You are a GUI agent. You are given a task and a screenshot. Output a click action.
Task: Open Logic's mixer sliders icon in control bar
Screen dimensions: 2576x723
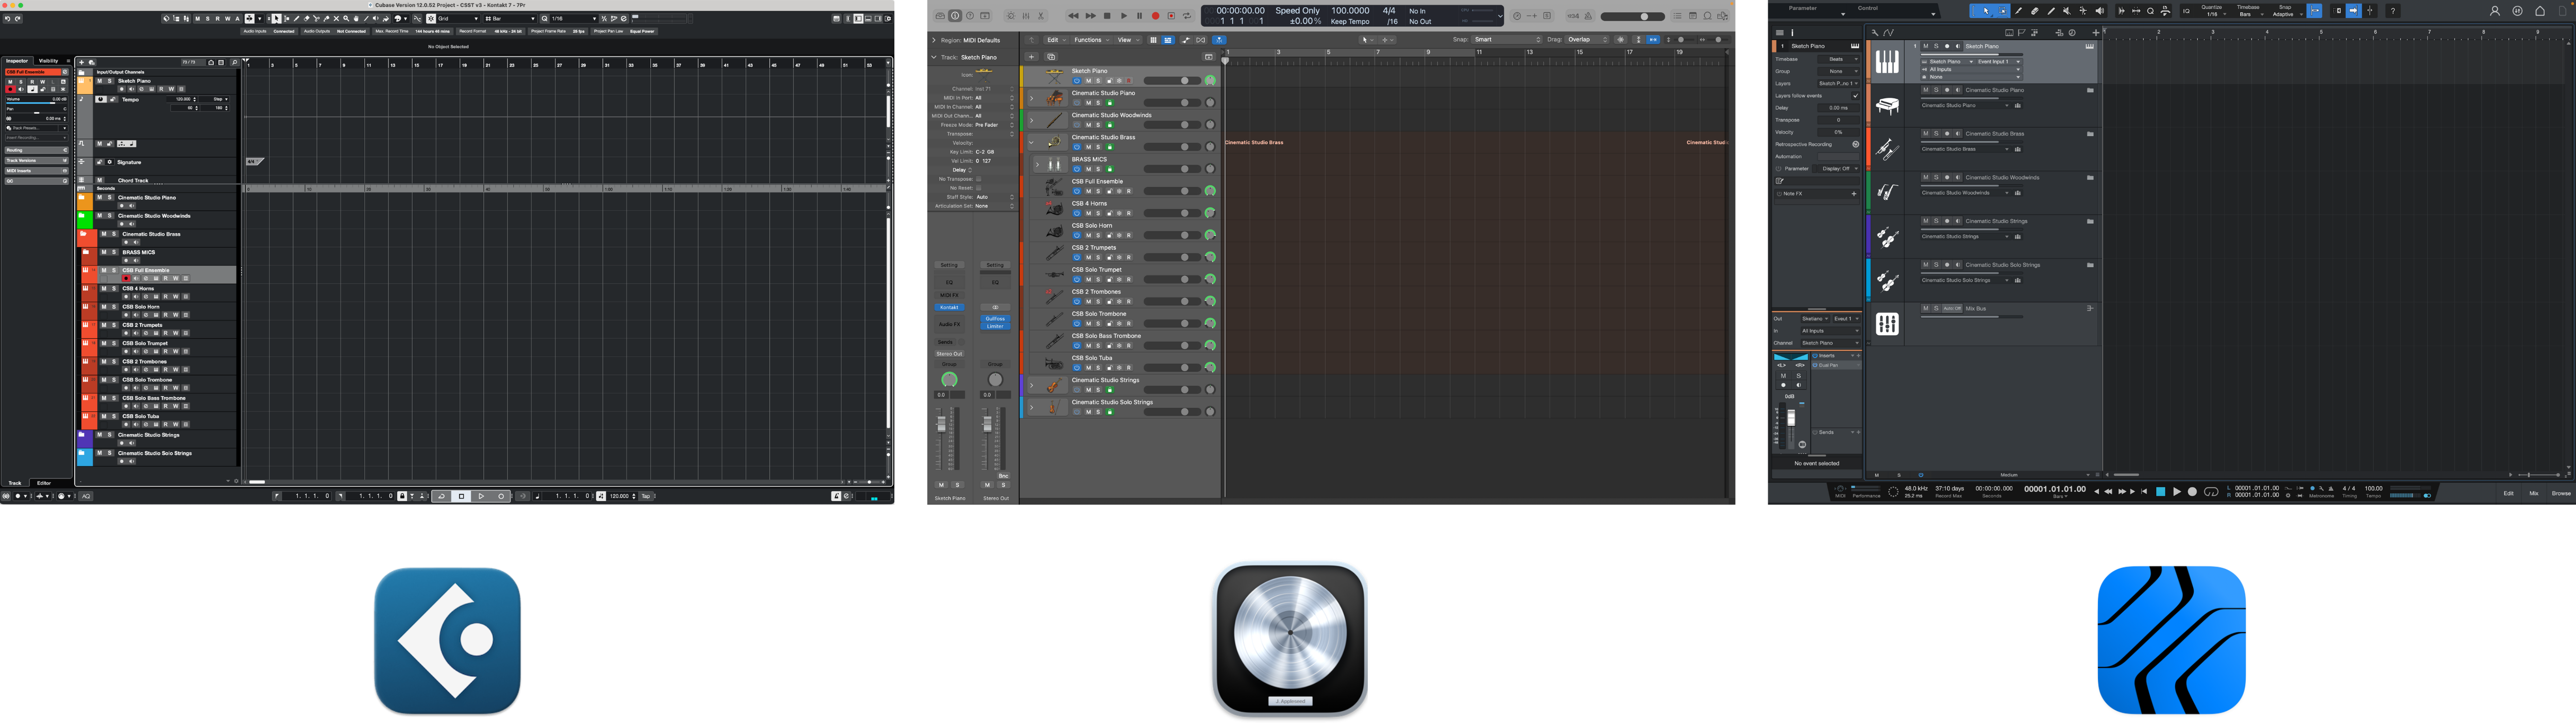pyautogui.click(x=1026, y=16)
